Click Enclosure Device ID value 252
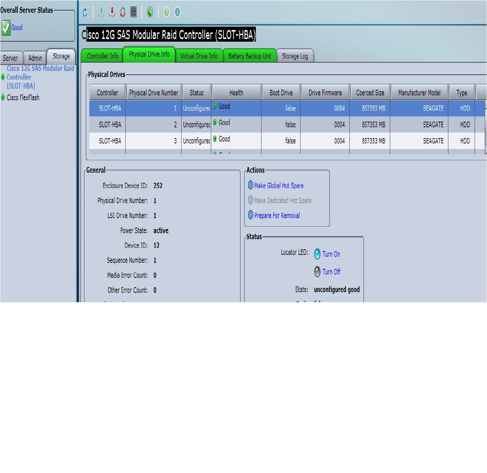This screenshot has width=487, height=473. click(x=158, y=185)
